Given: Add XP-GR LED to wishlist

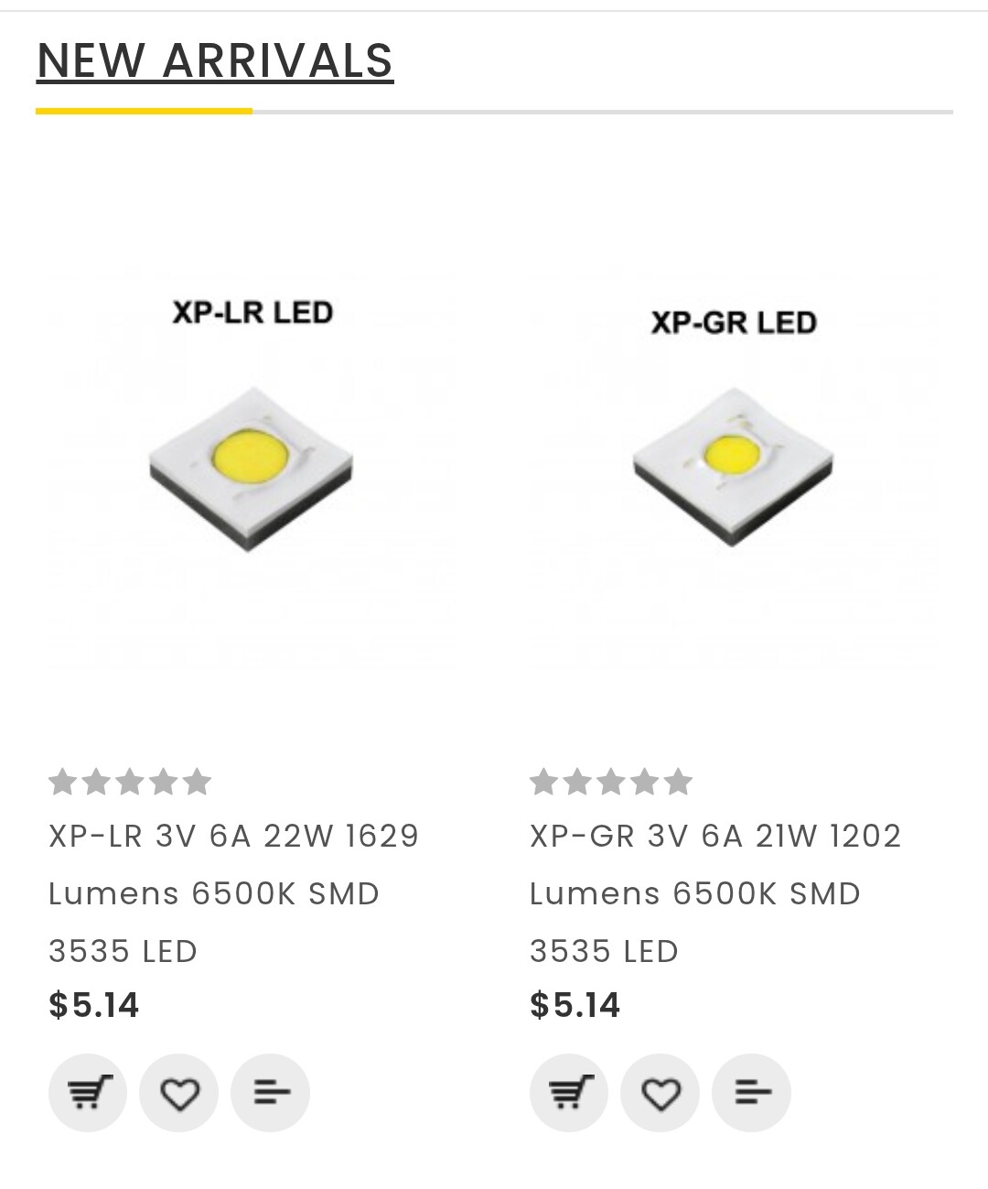Looking at the screenshot, I should click(660, 1092).
